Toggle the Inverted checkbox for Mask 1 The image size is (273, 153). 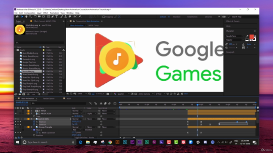coord(84,130)
